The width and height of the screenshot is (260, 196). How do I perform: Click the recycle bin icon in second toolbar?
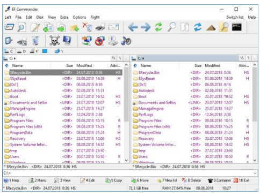[35, 41]
